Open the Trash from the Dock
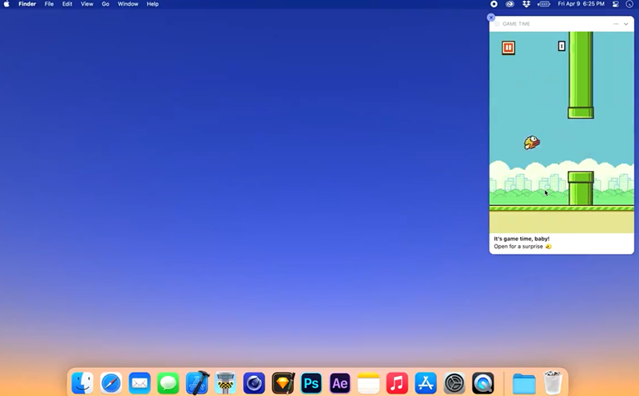Screen dimensions: 639x396 tap(553, 382)
